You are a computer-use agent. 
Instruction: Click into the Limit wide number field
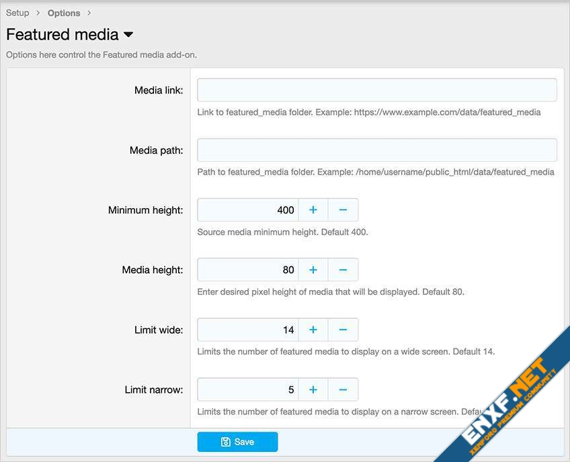click(248, 330)
